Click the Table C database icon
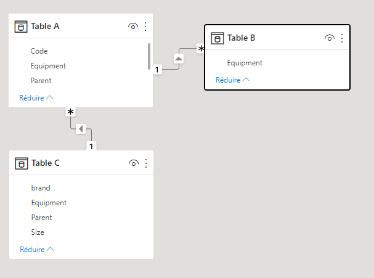This screenshot has width=374, height=278. click(x=22, y=163)
